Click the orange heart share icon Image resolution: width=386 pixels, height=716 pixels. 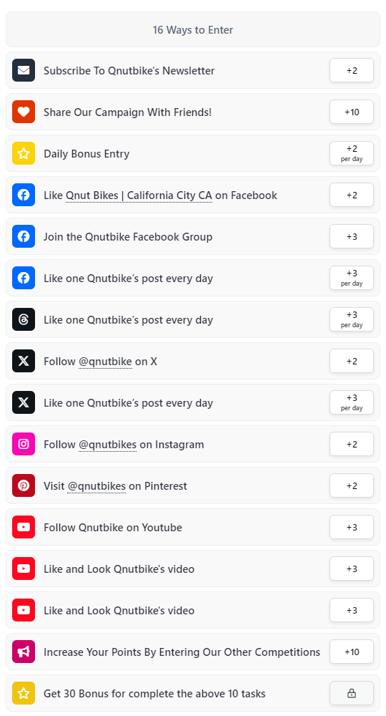(x=24, y=112)
